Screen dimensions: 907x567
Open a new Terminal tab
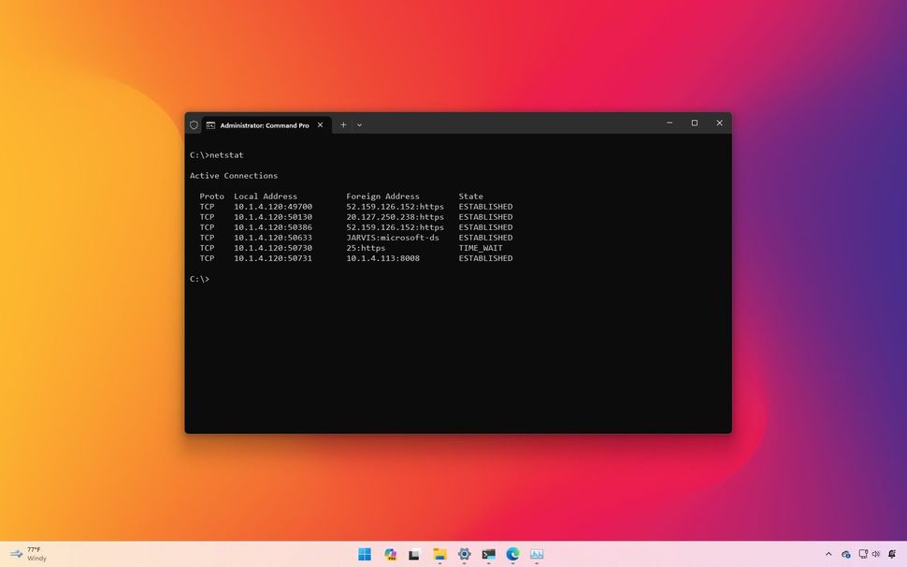click(x=342, y=124)
